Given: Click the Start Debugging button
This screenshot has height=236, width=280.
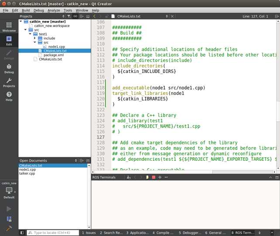Looking at the screenshot, I should 9,219.
